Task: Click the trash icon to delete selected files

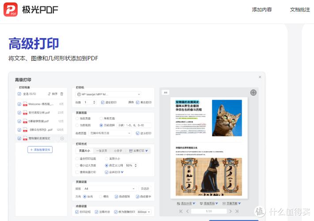Action: pos(62,94)
